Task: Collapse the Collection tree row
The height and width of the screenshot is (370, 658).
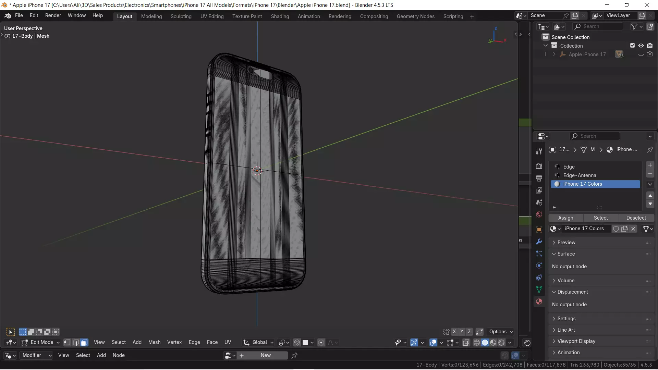Action: click(x=546, y=46)
